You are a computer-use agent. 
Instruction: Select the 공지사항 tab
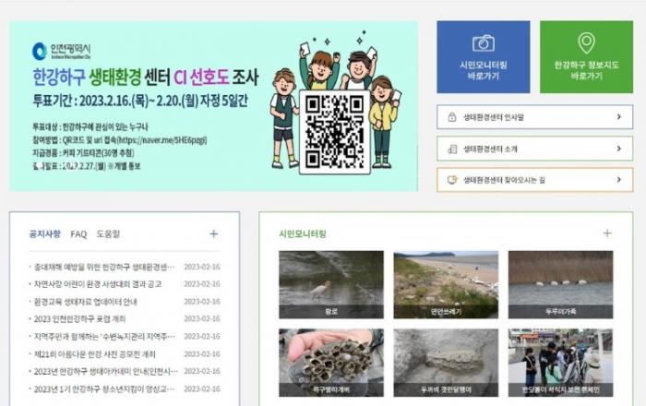point(44,234)
